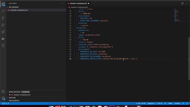Image resolution: width=190 pixels, height=107 pixels.
Task: Open the Extensions view icon
Action: (x=3, y=32)
